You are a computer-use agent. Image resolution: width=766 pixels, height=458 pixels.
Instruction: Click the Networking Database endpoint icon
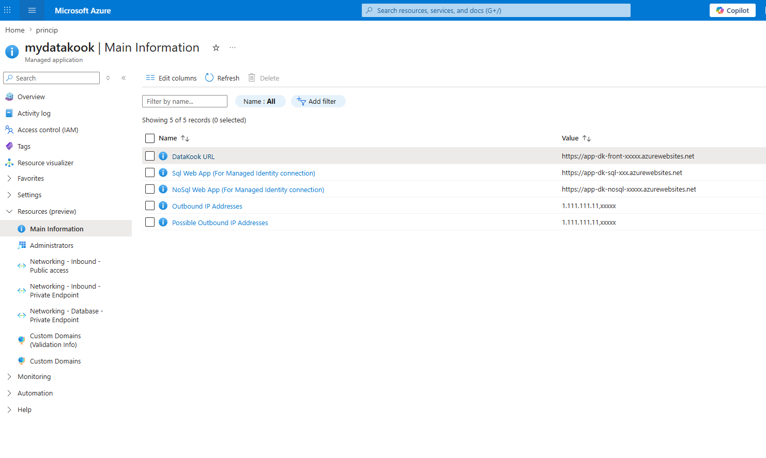pyautogui.click(x=22, y=315)
